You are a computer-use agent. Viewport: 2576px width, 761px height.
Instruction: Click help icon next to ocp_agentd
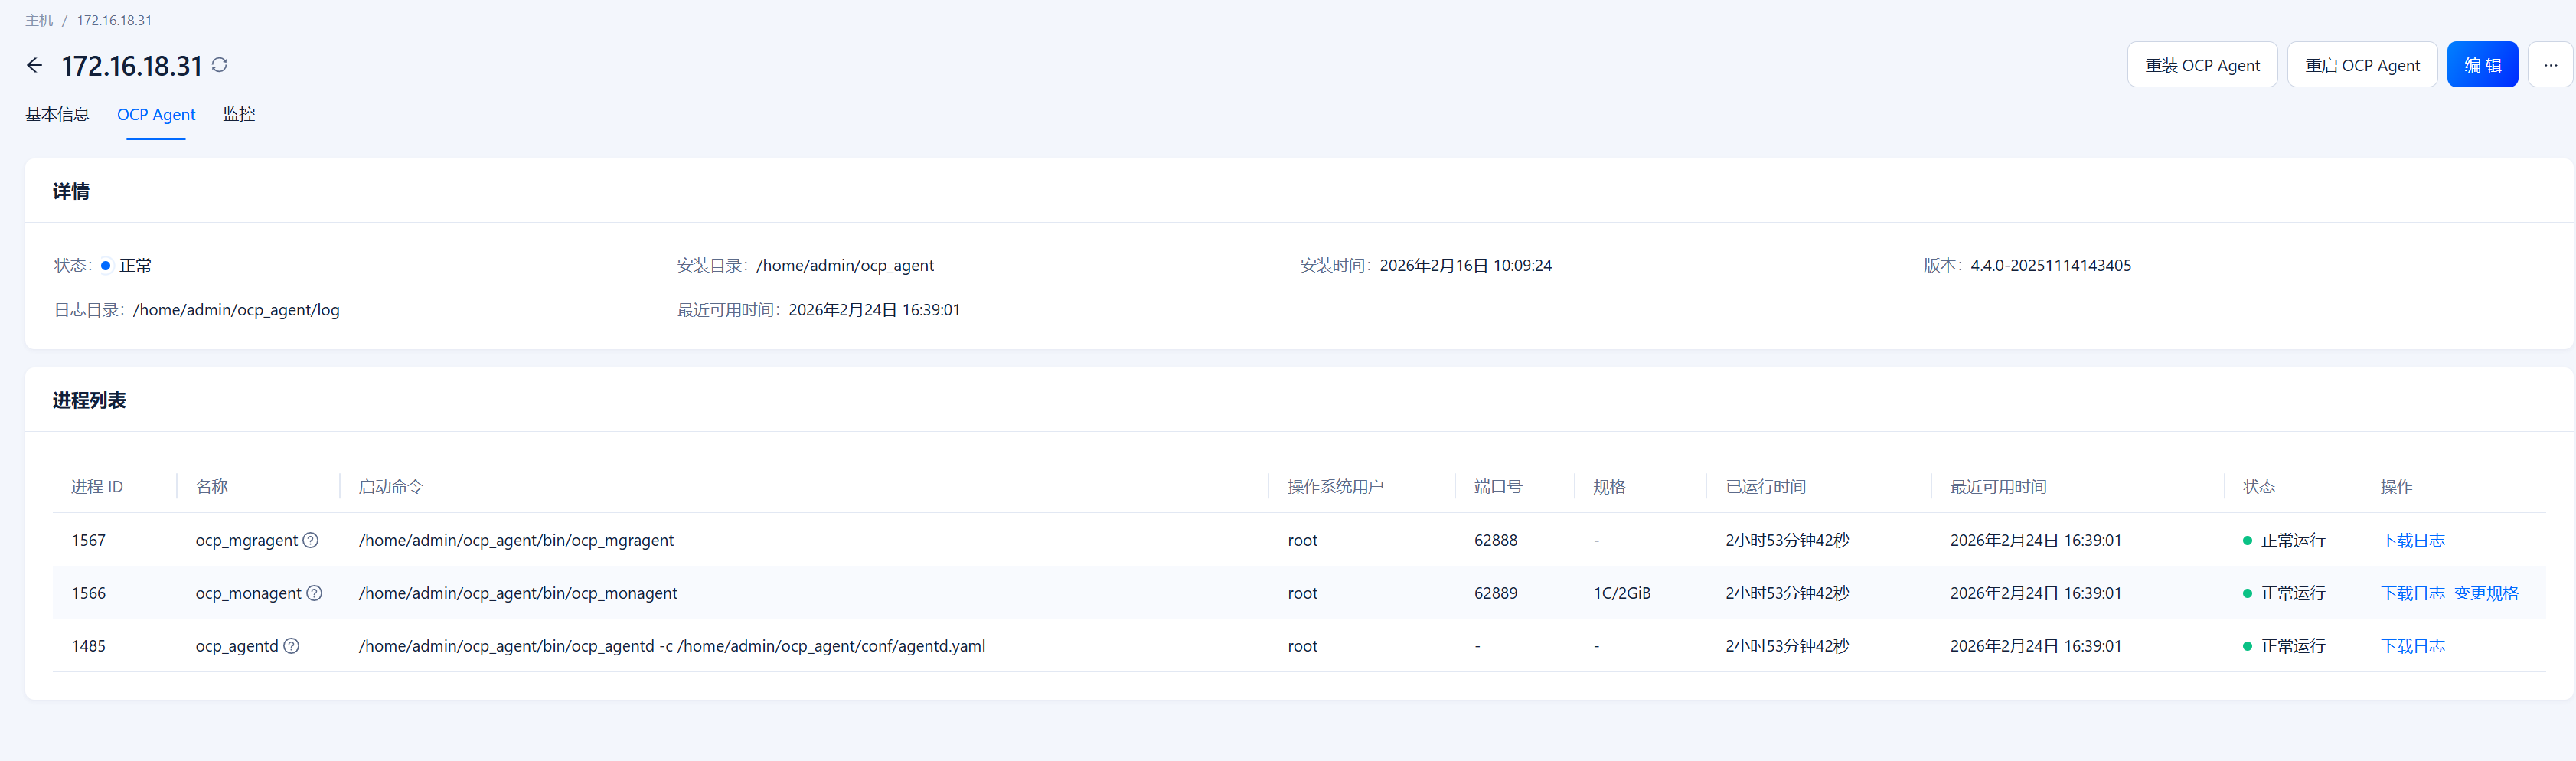pos(291,646)
